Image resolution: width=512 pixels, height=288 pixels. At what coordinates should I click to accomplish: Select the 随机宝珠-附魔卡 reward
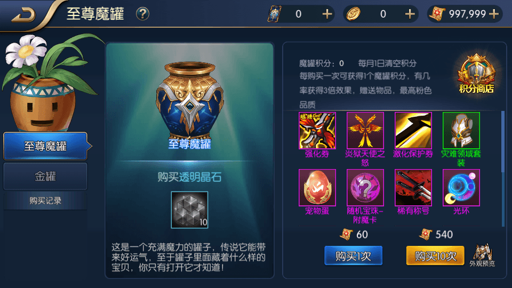[365, 188]
